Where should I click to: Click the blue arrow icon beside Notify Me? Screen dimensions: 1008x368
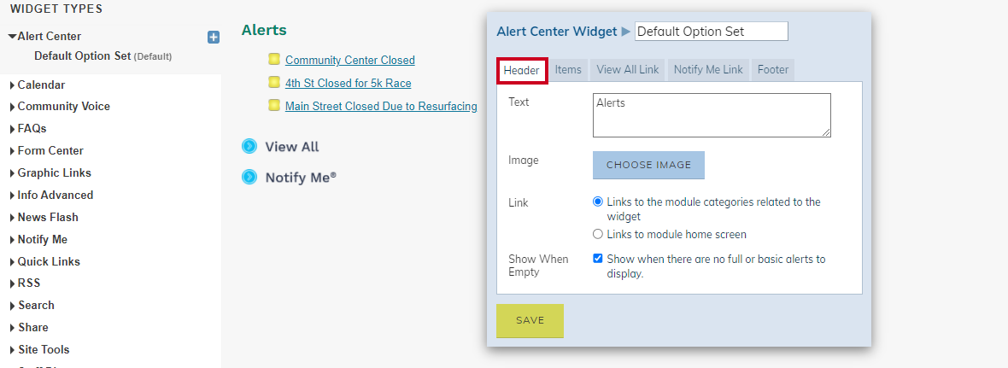249,177
